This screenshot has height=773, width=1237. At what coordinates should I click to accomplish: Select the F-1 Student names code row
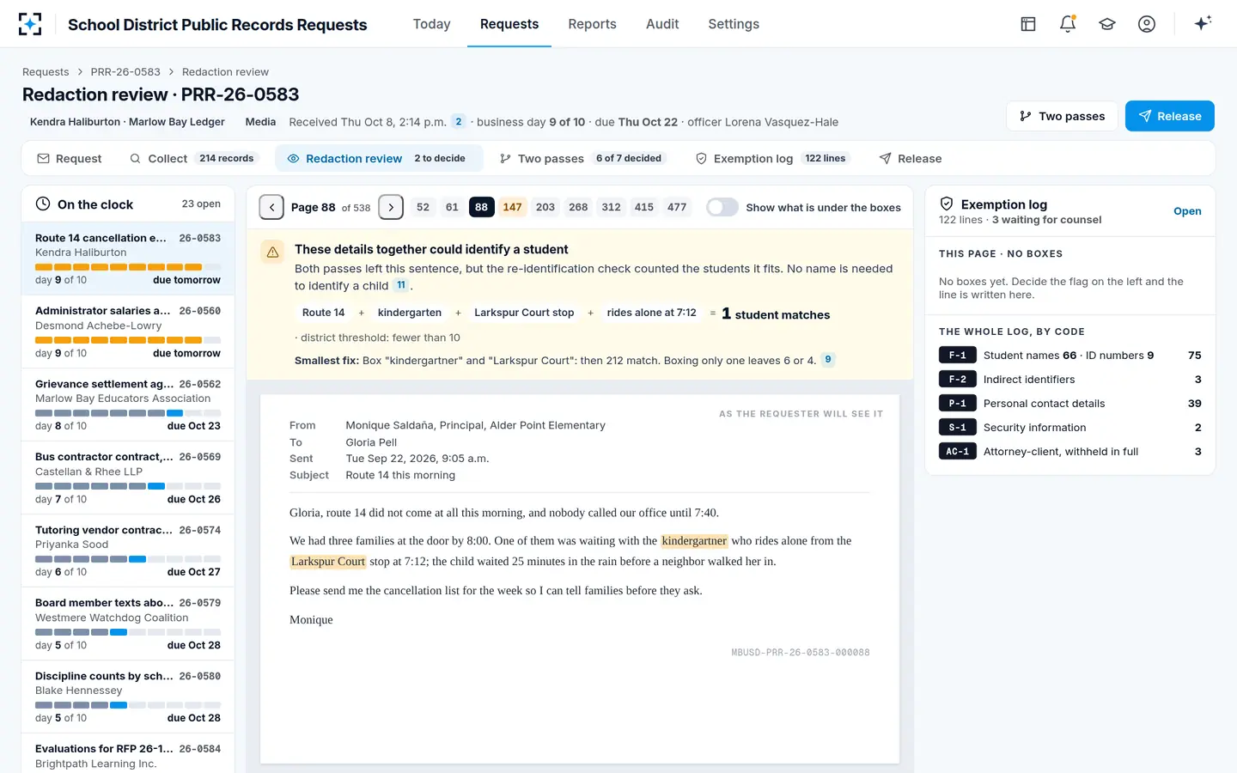[1070, 356]
